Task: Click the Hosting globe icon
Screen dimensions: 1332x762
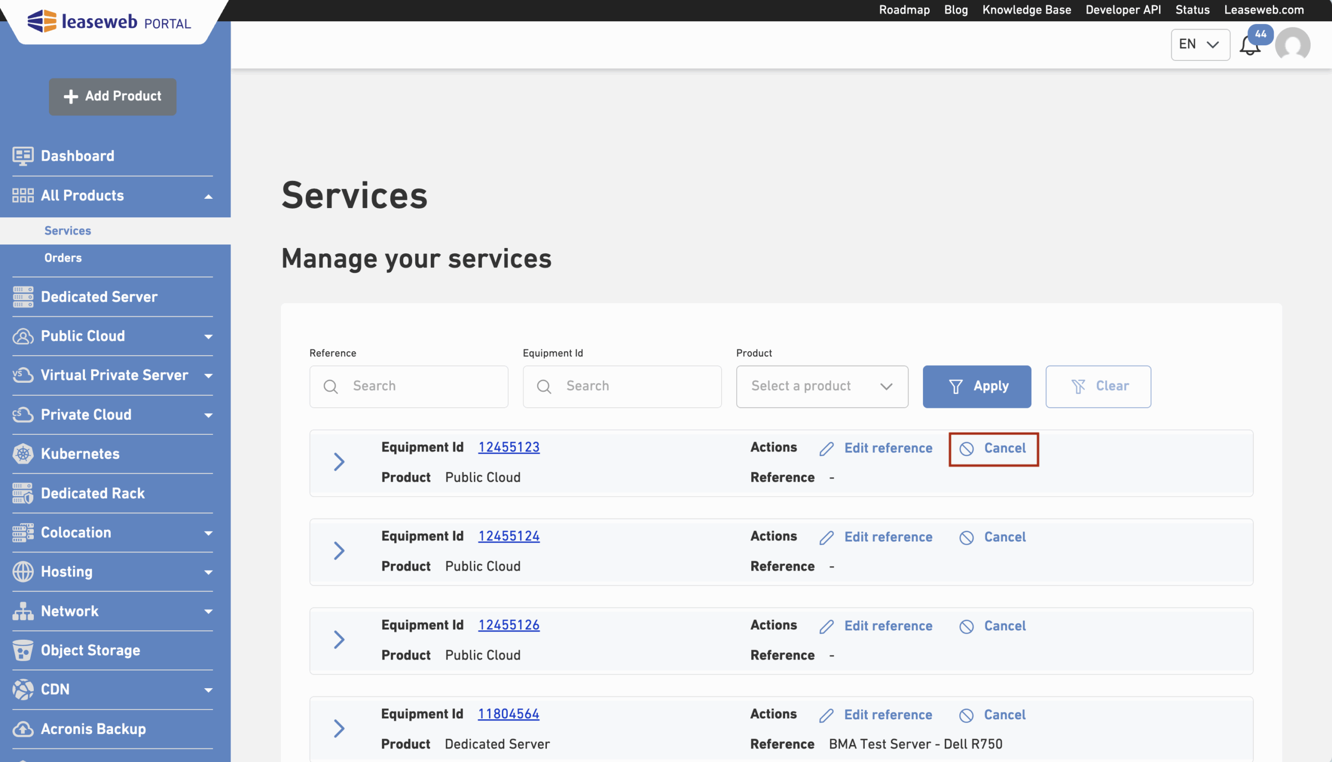Action: [x=22, y=572]
